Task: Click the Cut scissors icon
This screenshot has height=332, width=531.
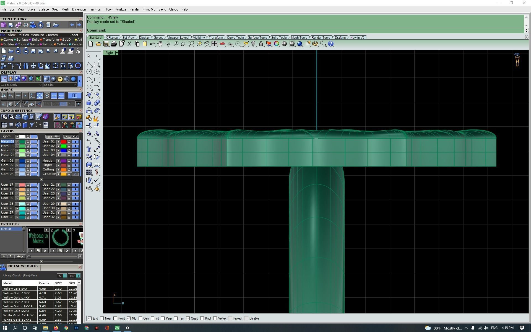Action: pyautogui.click(x=129, y=44)
